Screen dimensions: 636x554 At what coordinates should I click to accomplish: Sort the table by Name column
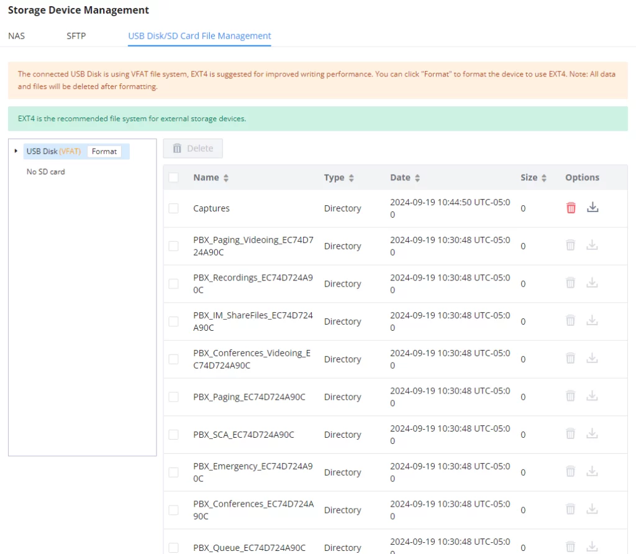(x=226, y=178)
